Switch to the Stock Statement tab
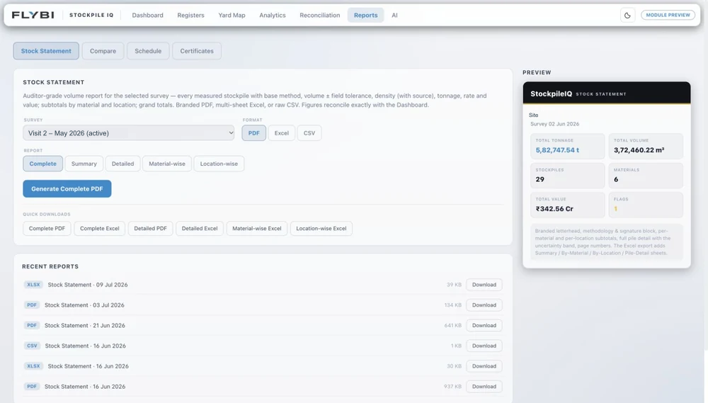The image size is (708, 403). tap(46, 51)
